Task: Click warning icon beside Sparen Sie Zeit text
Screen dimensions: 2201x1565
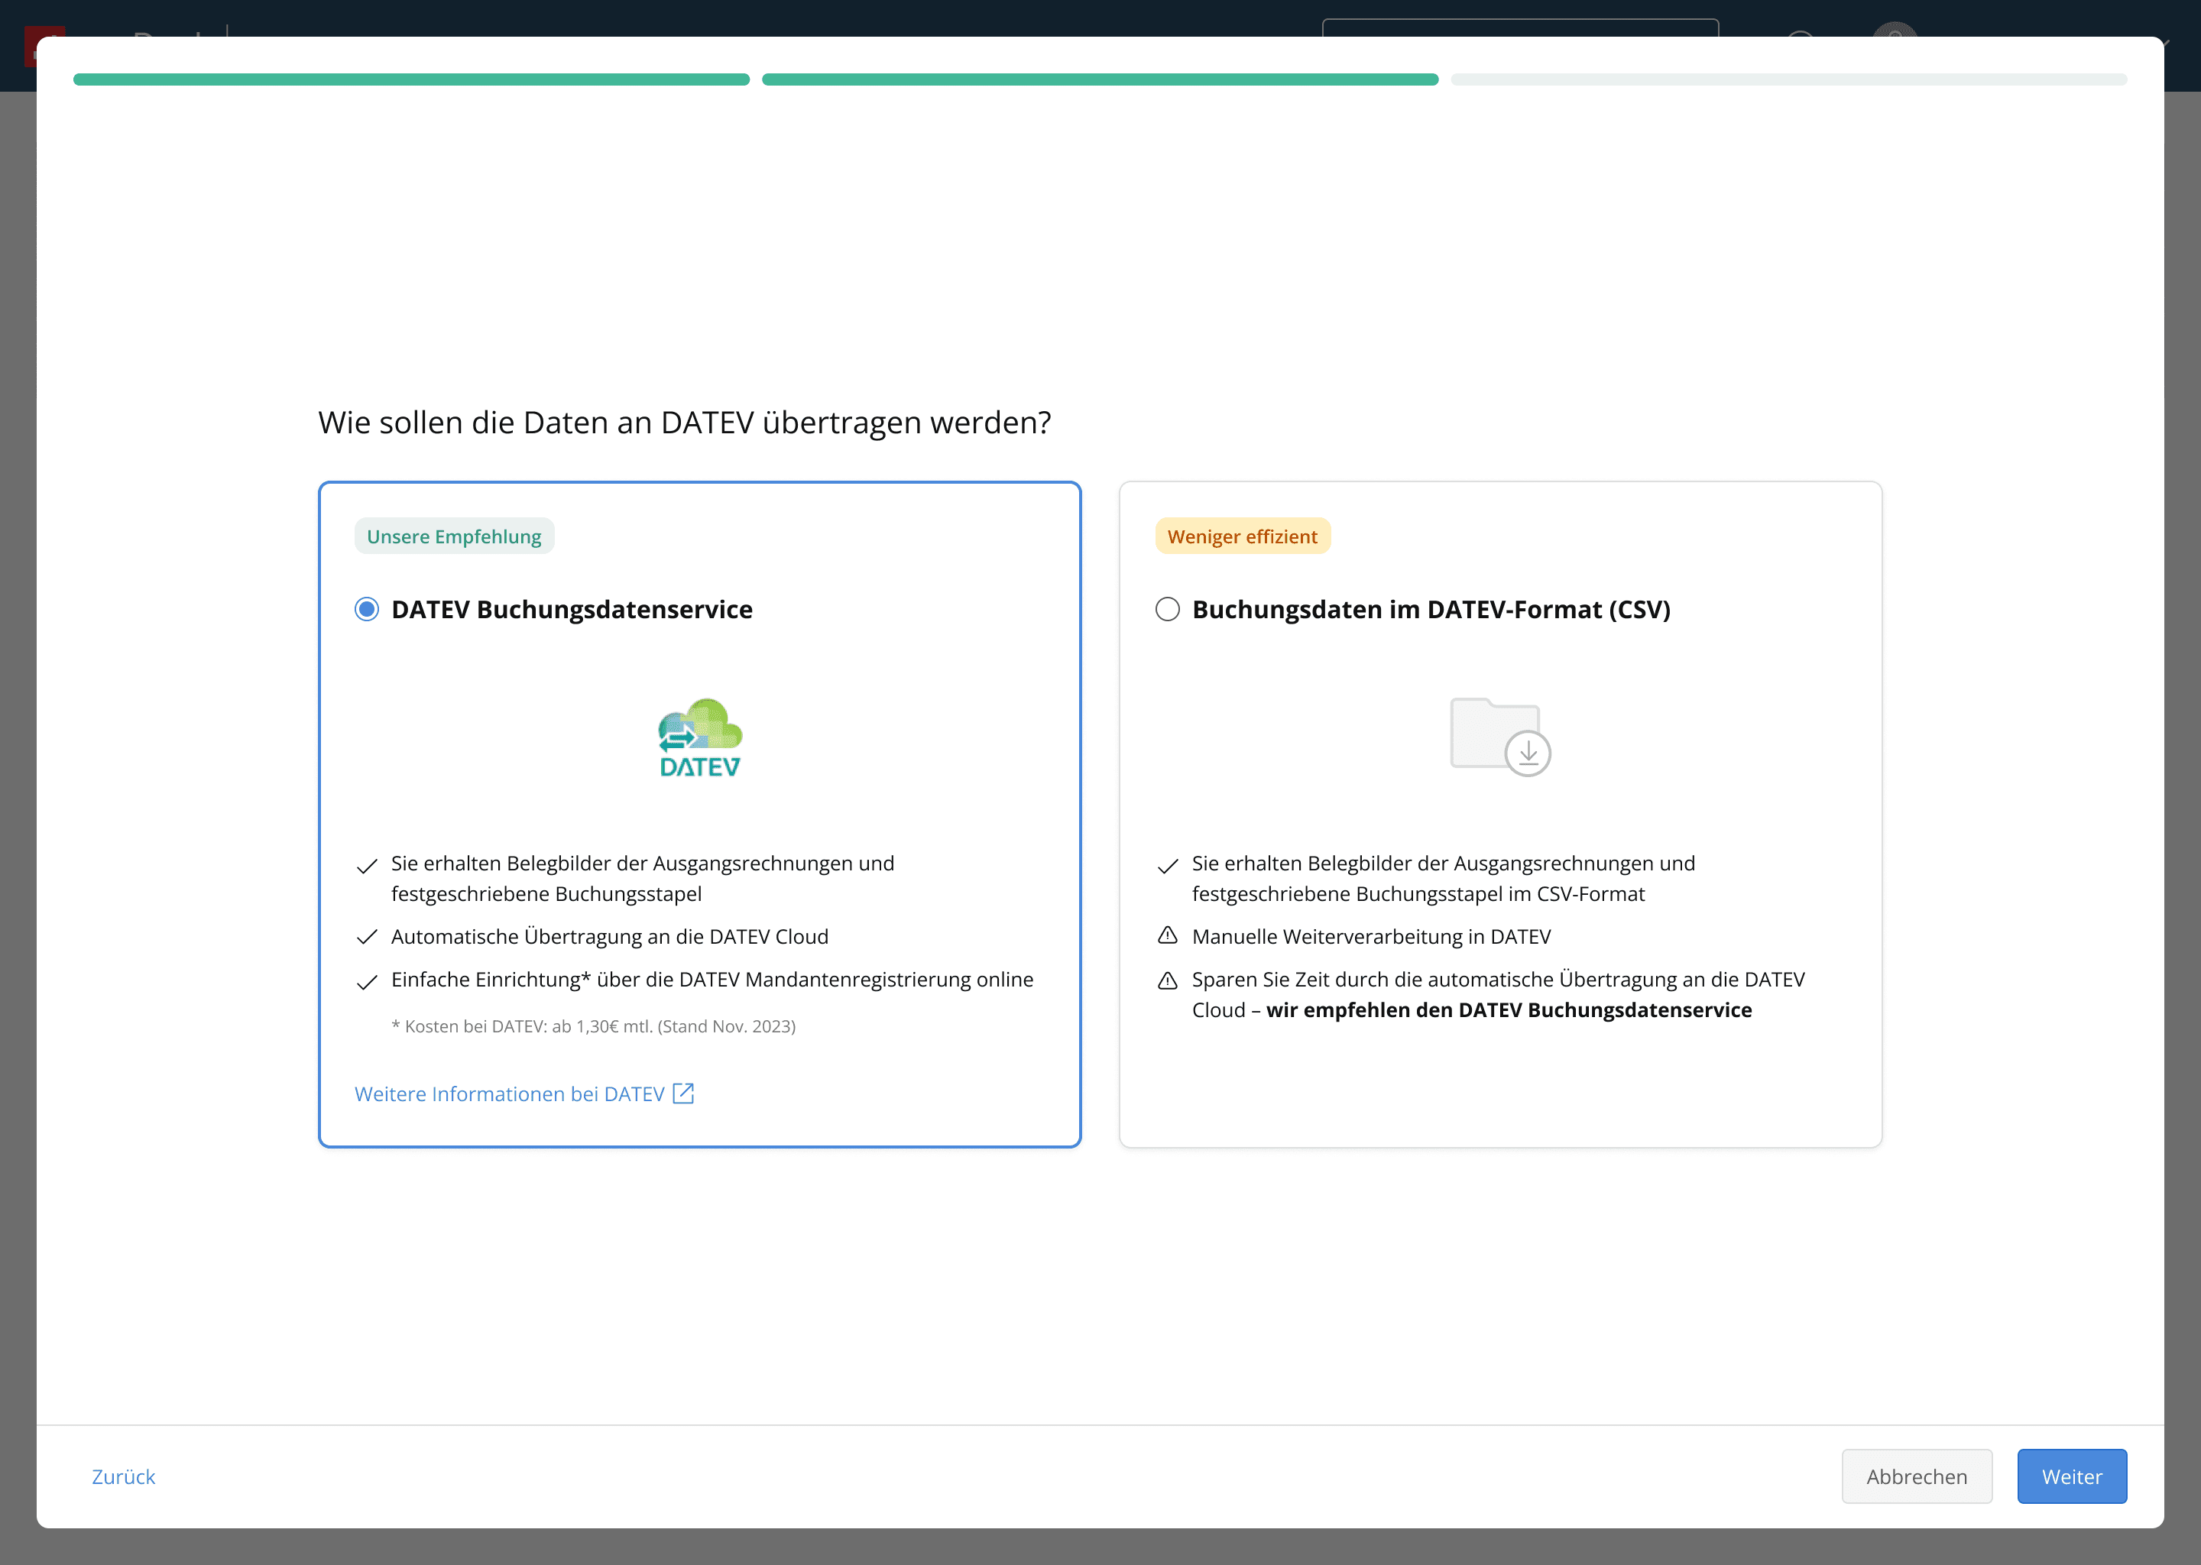Action: pos(1167,981)
